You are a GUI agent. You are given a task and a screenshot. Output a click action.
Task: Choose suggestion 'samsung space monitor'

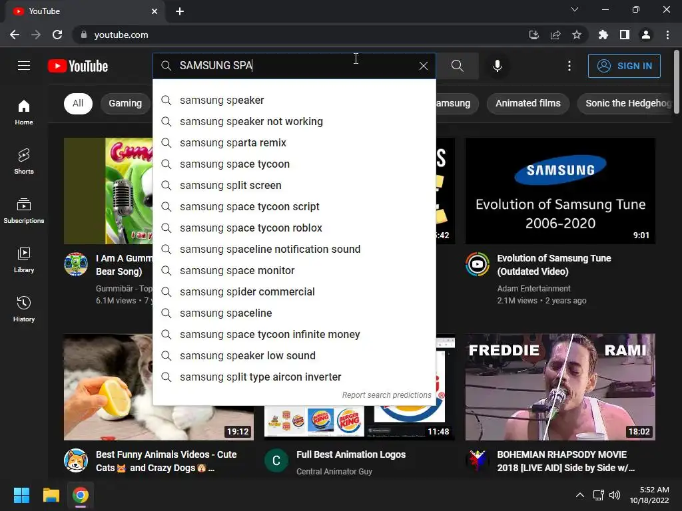[294, 270]
